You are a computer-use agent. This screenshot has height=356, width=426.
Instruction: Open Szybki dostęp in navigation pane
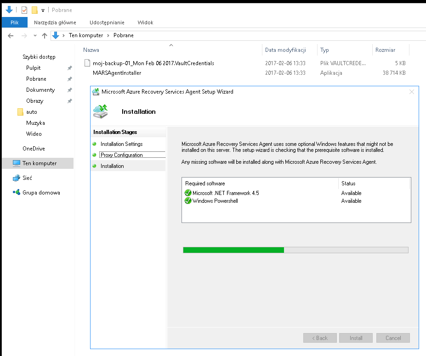point(39,57)
